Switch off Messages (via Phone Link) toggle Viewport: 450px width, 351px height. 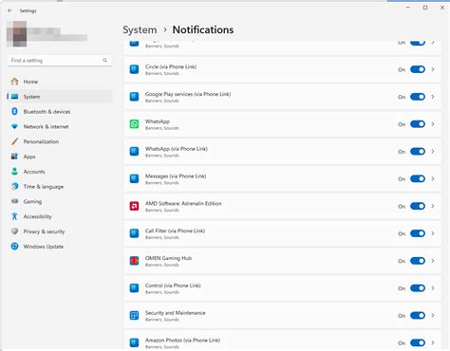point(418,178)
